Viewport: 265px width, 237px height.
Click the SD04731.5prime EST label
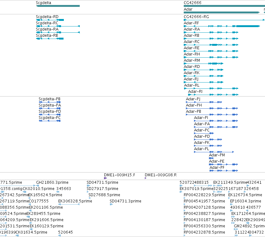click(x=102, y=182)
